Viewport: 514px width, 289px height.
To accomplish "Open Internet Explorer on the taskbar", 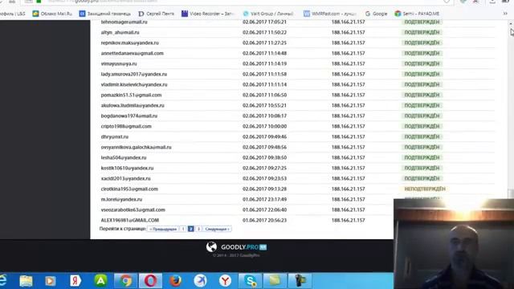I will click(x=3, y=281).
